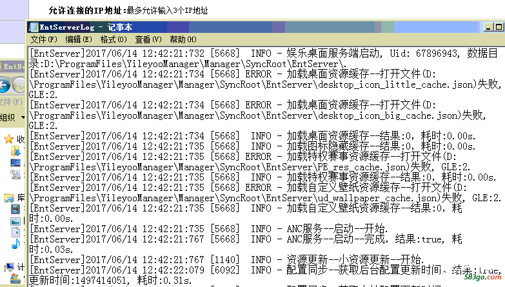Click the thread ID '[6092]' in the log
The width and height of the screenshot is (505, 287).
tap(225, 270)
